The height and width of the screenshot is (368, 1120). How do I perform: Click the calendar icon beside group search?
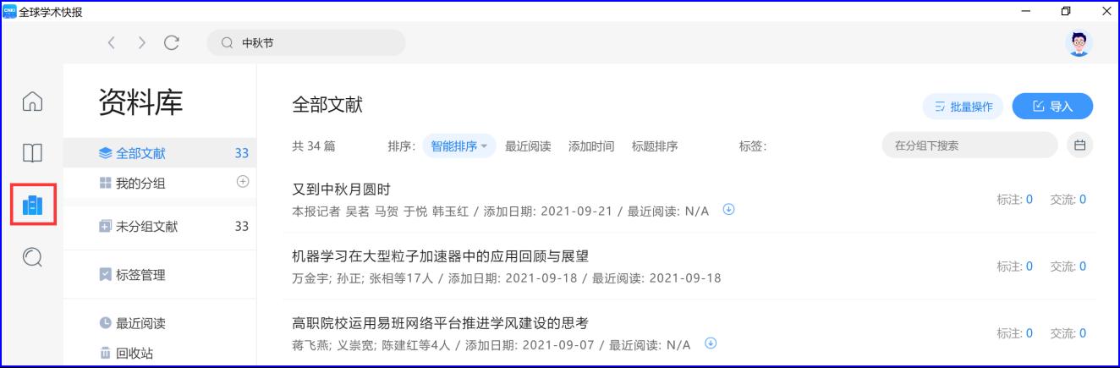point(1079,146)
